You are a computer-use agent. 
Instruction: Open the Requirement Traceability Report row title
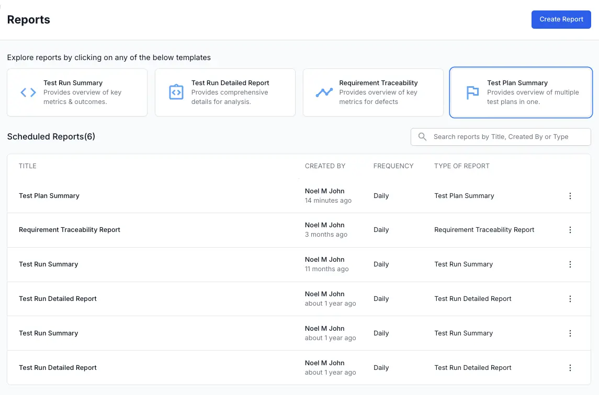pyautogui.click(x=70, y=230)
